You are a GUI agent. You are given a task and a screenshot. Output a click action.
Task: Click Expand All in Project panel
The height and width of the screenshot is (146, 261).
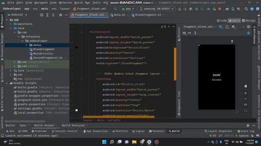(47, 15)
